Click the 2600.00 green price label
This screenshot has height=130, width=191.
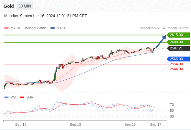point(178,42)
